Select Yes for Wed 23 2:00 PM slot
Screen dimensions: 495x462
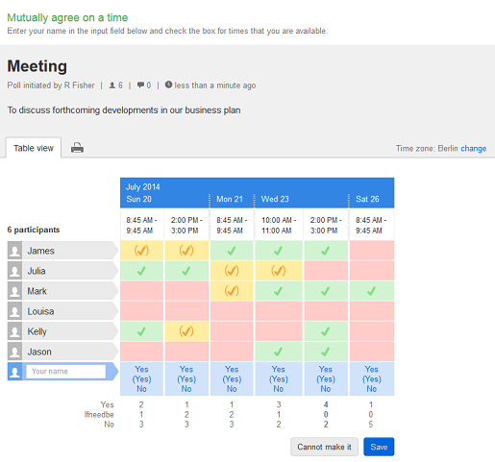(x=326, y=369)
